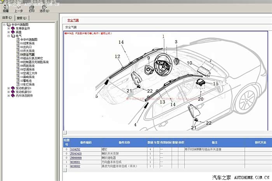Click the 打印 (Print) toolbar icon
272x181 pixels.
point(32,7)
